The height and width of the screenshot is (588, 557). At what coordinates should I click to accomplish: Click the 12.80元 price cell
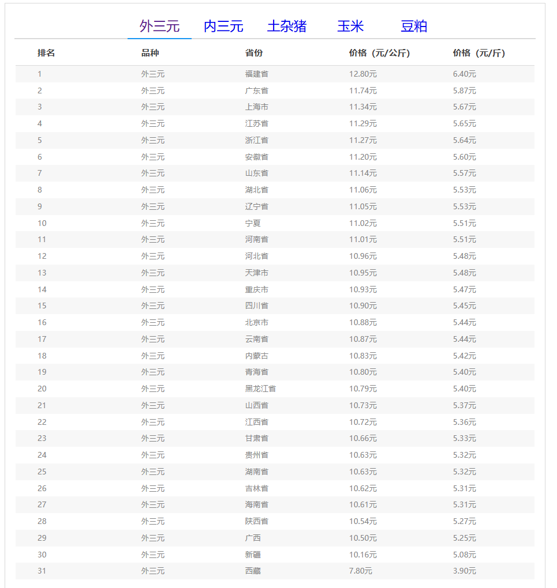pos(363,74)
